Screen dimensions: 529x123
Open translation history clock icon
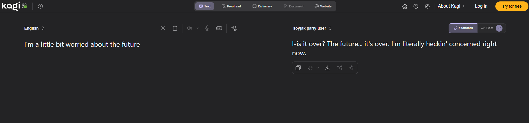point(40,6)
